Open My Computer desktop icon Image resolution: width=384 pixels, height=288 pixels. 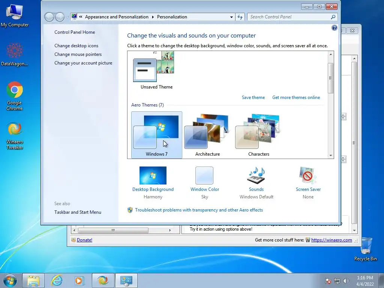coord(15,15)
